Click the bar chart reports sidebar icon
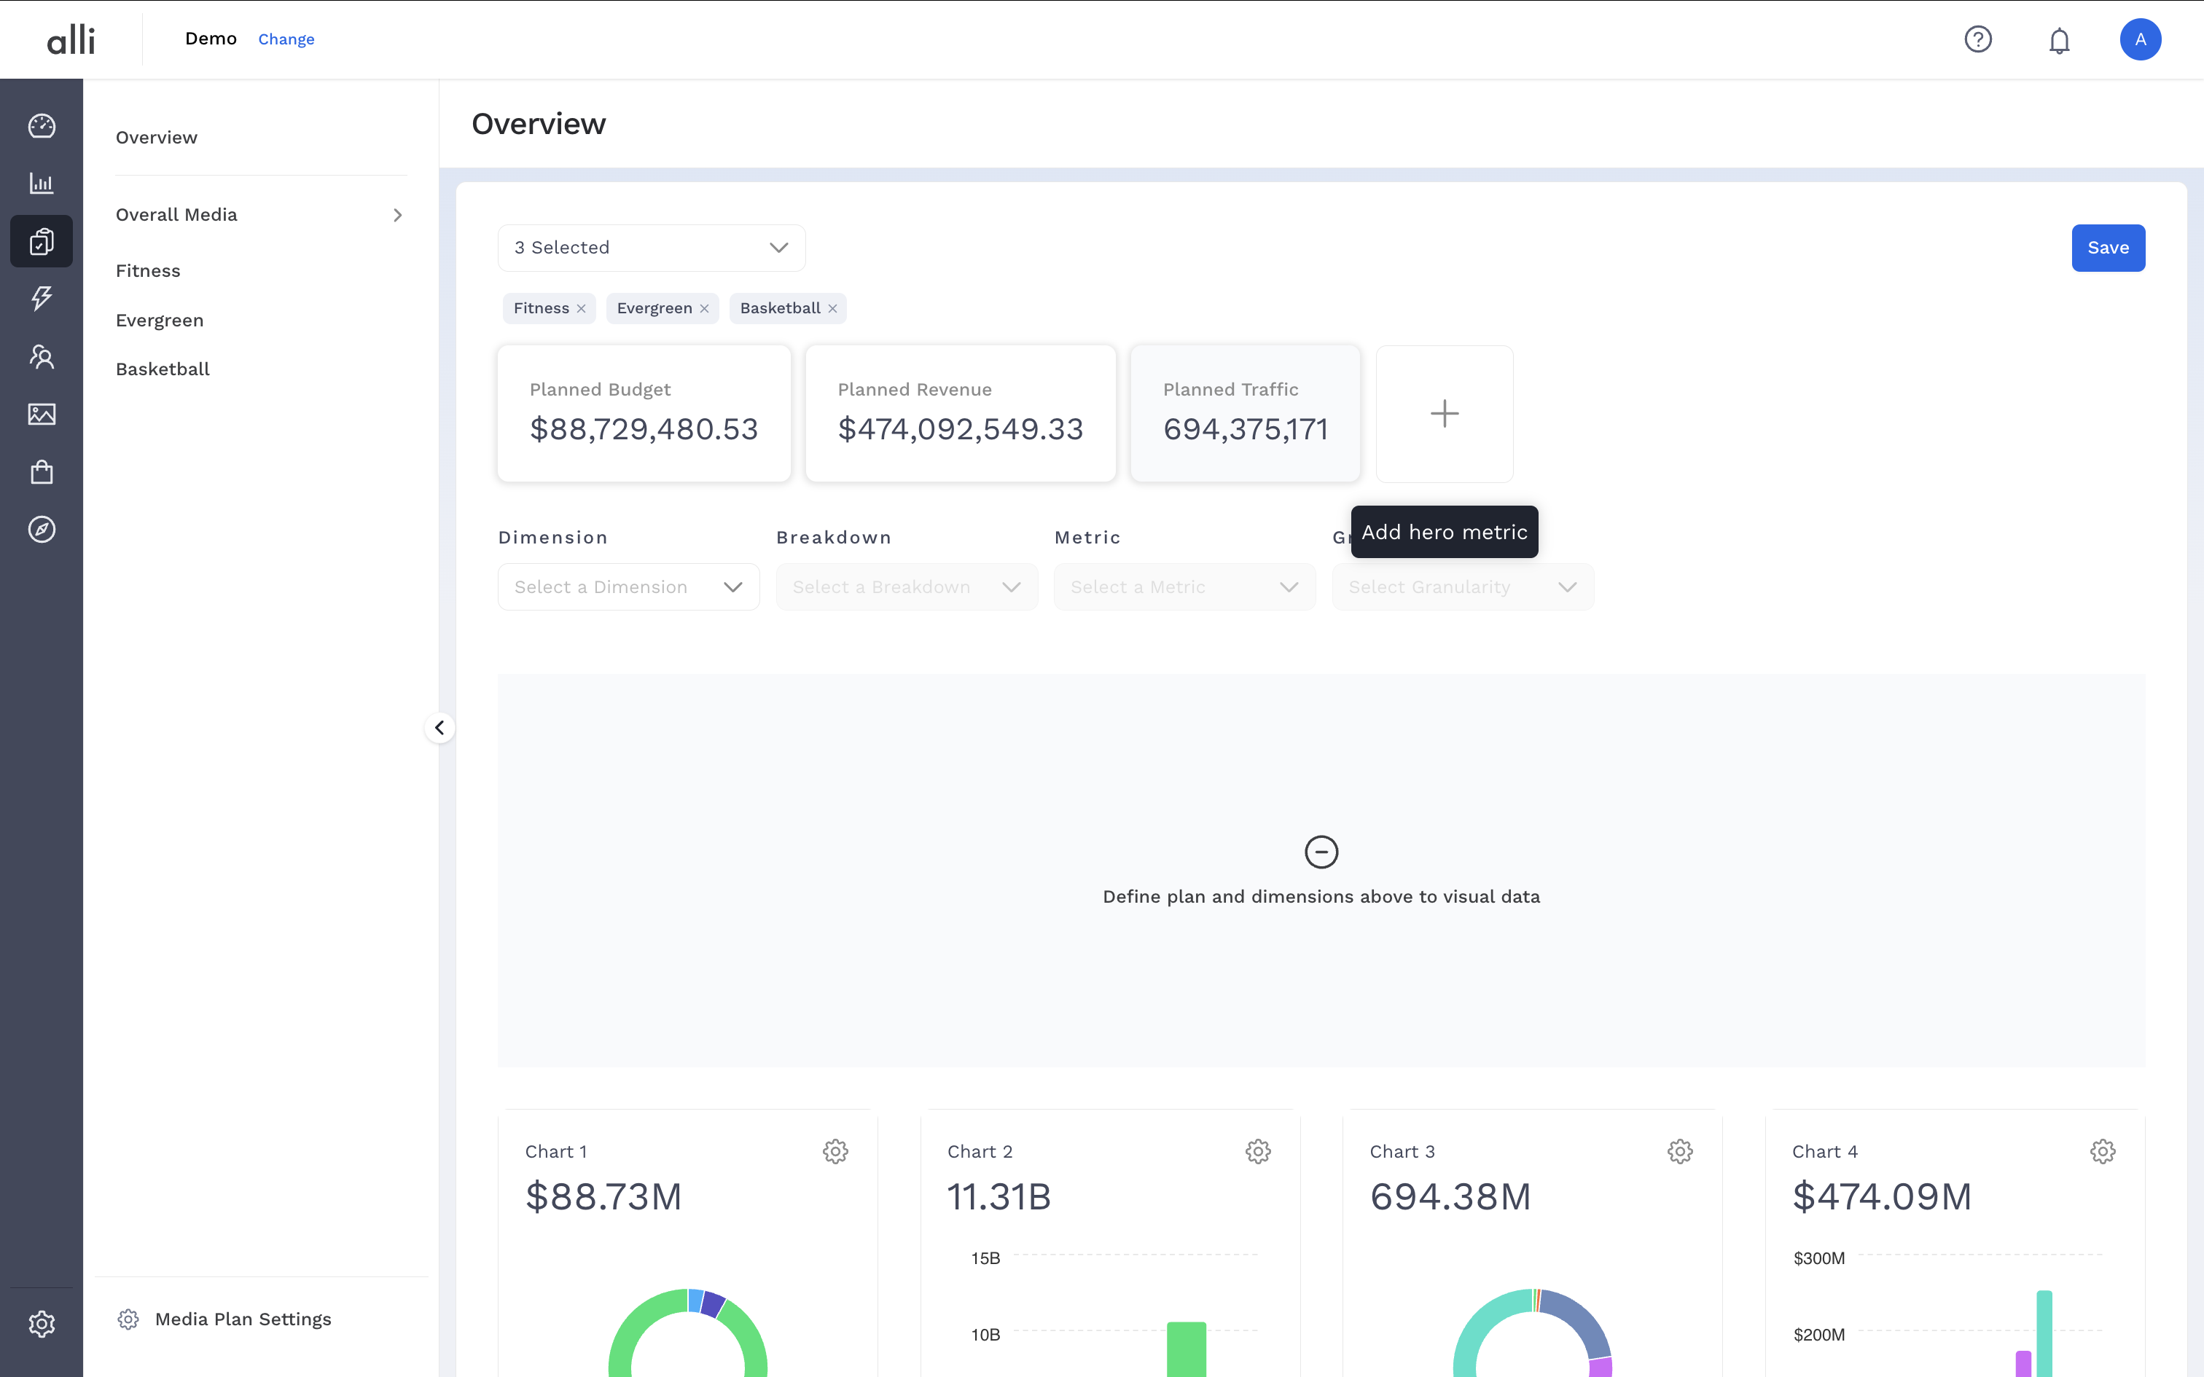 click(x=42, y=183)
